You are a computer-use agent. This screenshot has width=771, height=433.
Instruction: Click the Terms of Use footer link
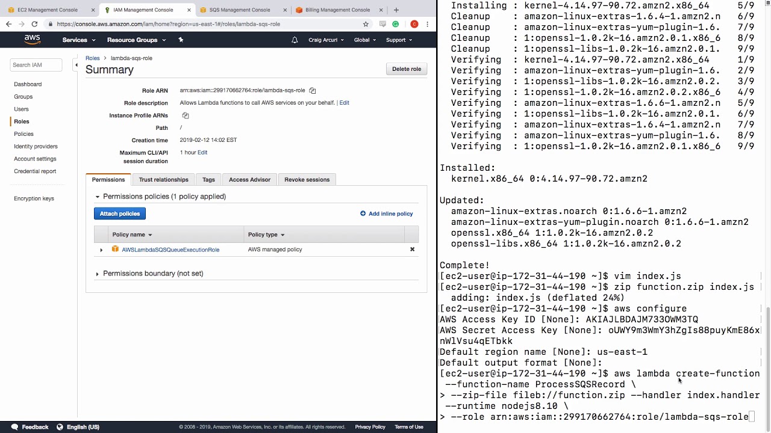click(x=409, y=427)
